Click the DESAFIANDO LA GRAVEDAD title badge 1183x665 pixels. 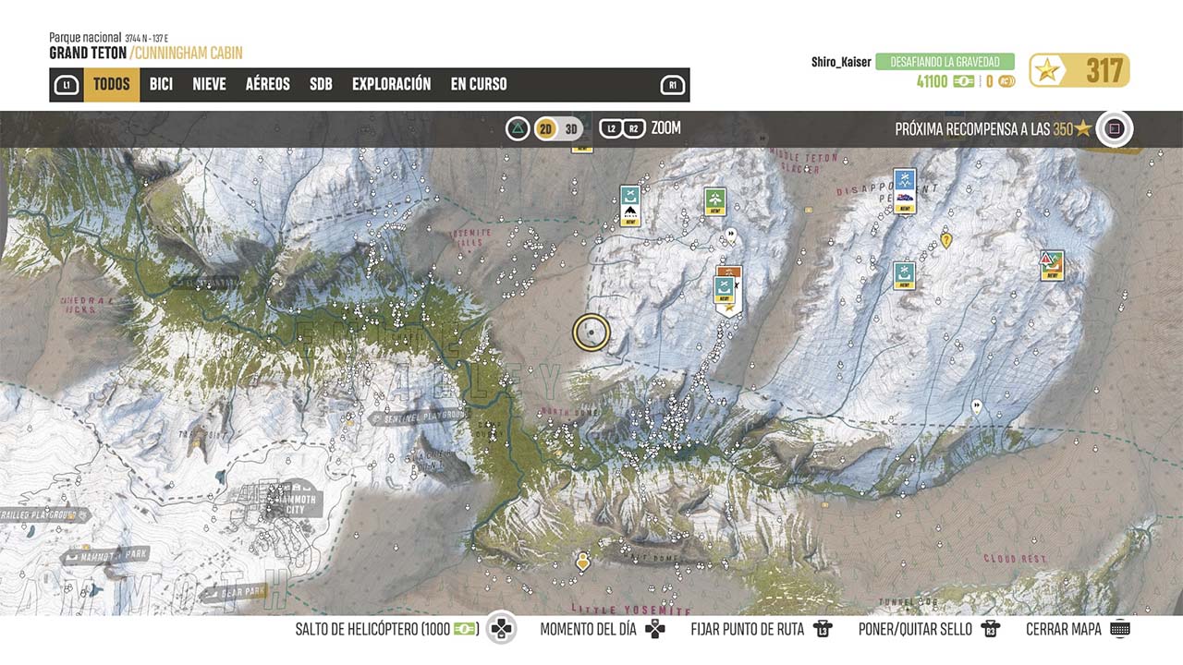(x=945, y=62)
